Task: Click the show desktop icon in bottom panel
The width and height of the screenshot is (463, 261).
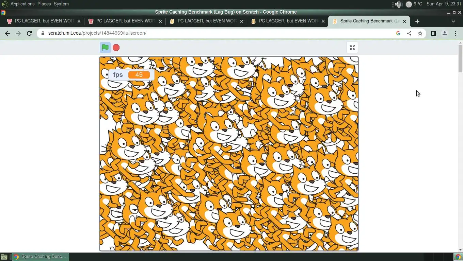Action: [4, 257]
